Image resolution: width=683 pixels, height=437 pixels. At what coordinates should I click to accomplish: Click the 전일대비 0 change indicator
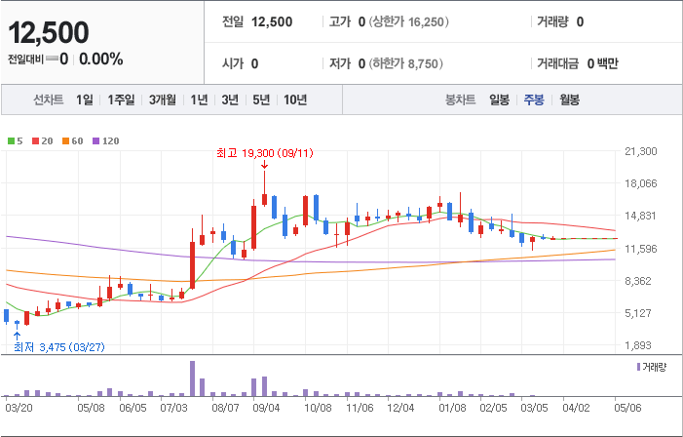[38, 59]
